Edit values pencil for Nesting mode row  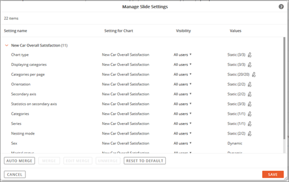coord(250,133)
